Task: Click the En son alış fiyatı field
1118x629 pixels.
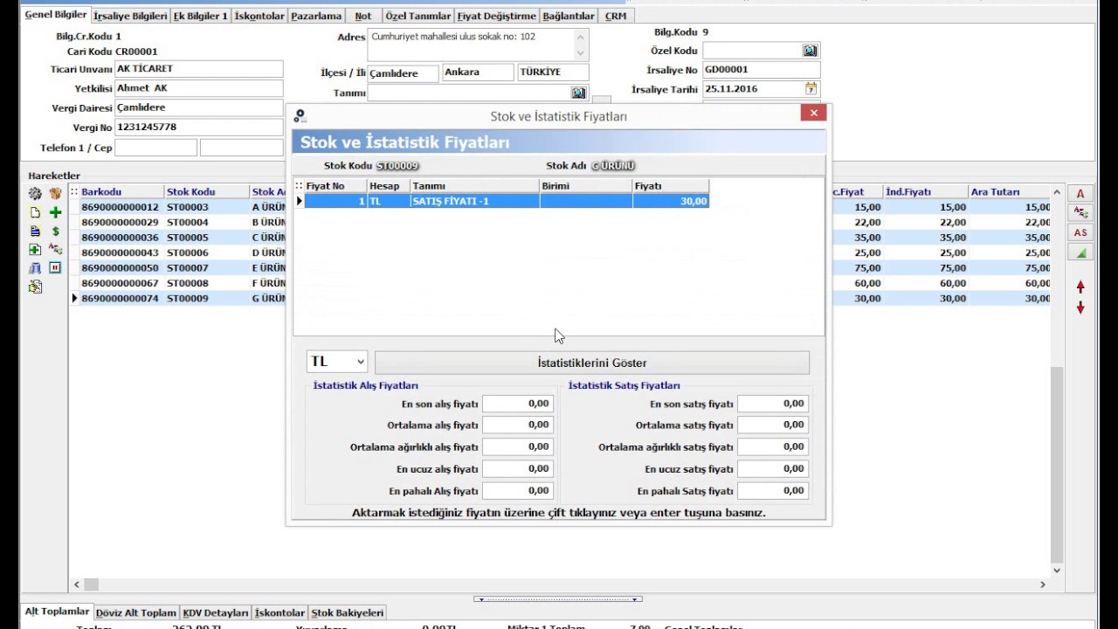Action: pos(518,404)
